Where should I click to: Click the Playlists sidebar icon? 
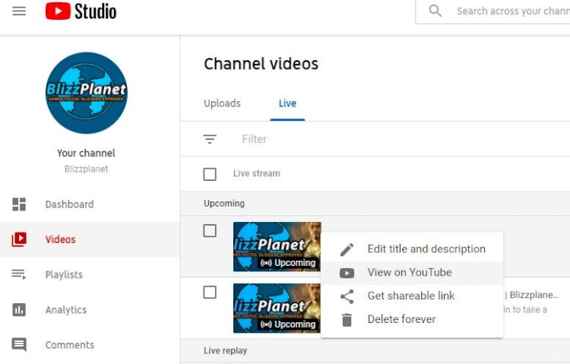(x=19, y=274)
